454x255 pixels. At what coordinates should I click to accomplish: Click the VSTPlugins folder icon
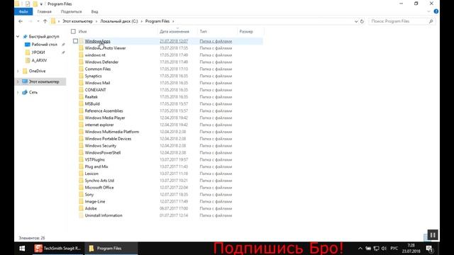tap(81, 159)
